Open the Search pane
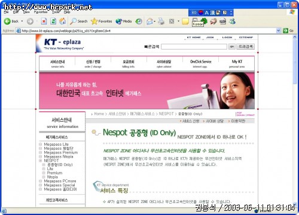The height and width of the screenshot is (215, 299). (x=78, y=21)
